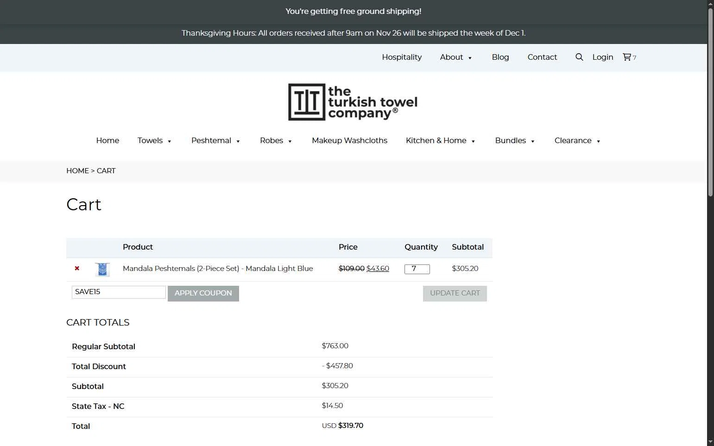Click the item subtotal $305.20 in product row
The width and height of the screenshot is (714, 446).
465,268
